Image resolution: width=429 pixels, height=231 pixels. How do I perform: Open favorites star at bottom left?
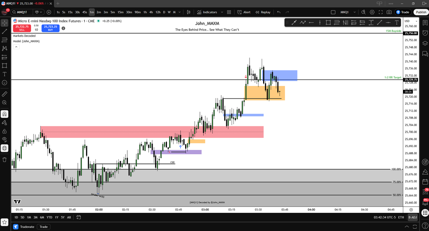point(5,222)
